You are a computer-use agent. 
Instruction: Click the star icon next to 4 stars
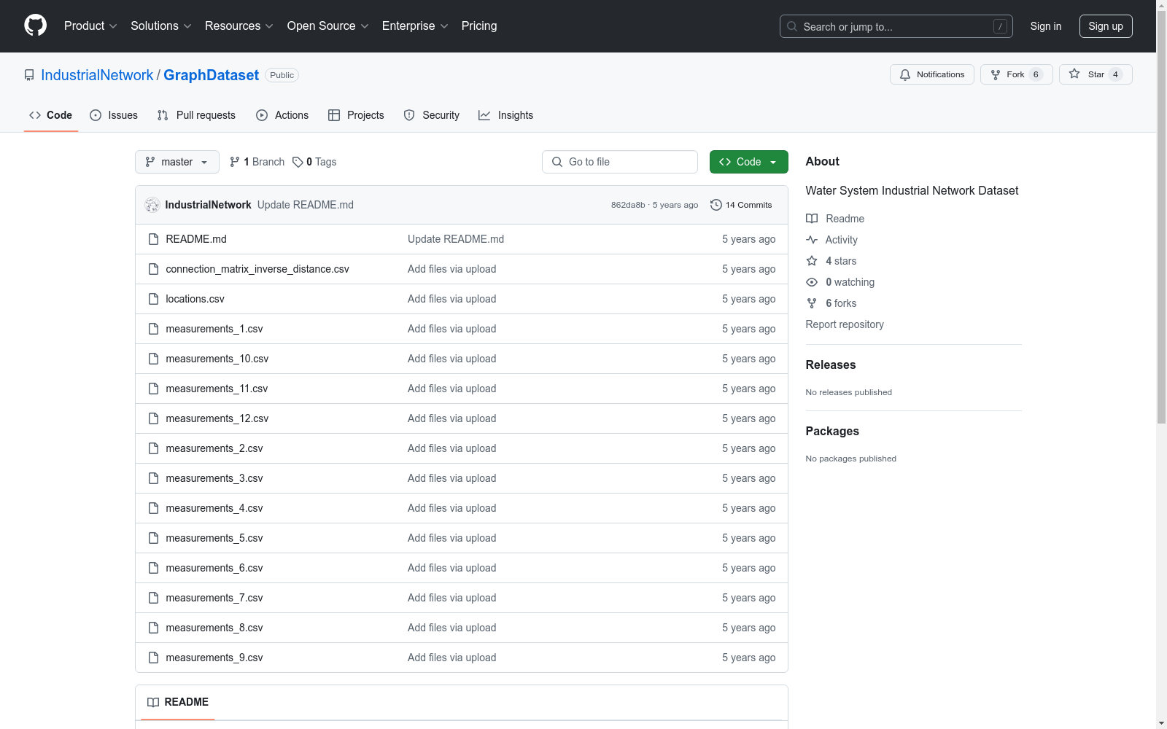[812, 261]
